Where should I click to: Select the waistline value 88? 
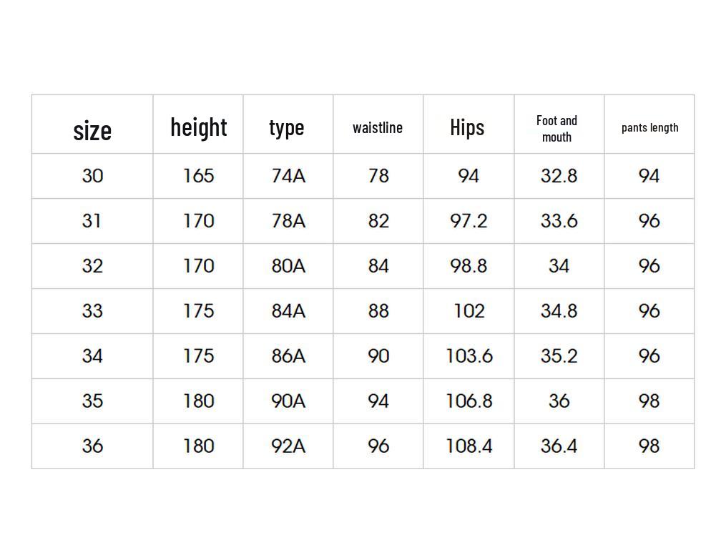point(378,311)
